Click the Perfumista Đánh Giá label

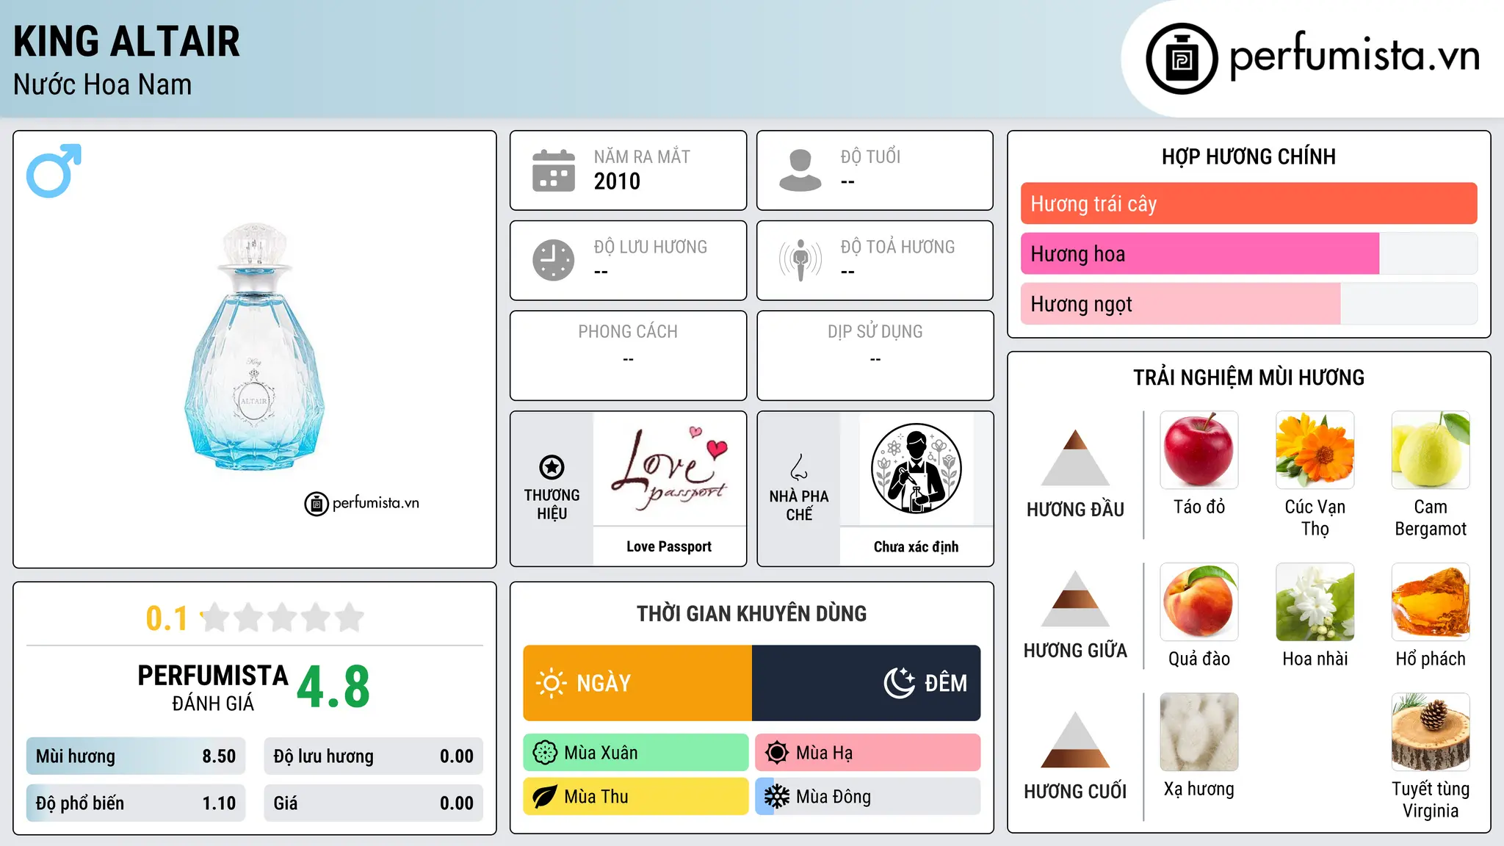click(213, 687)
